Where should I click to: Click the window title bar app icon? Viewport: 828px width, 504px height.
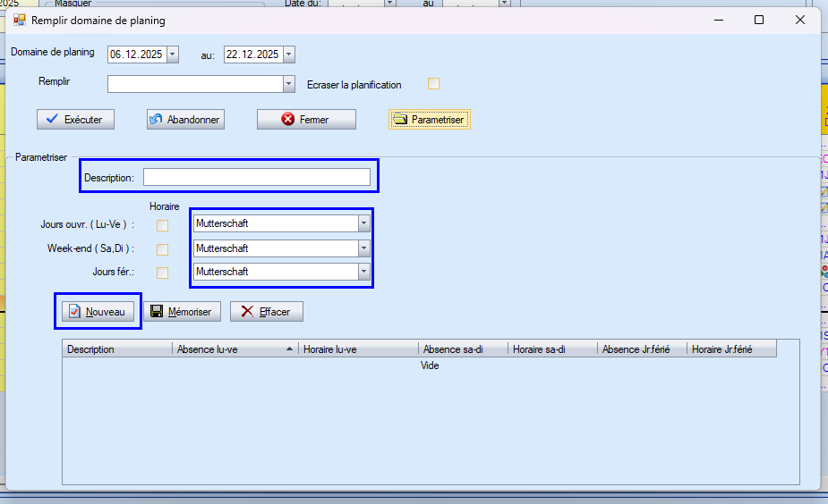(x=20, y=20)
